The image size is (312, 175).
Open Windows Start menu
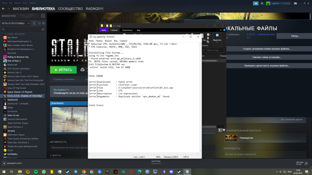pyautogui.click(x=4, y=172)
